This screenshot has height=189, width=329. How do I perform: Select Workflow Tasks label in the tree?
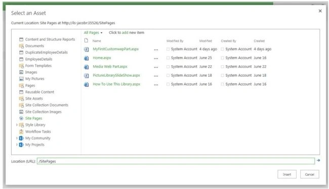[x=38, y=131]
